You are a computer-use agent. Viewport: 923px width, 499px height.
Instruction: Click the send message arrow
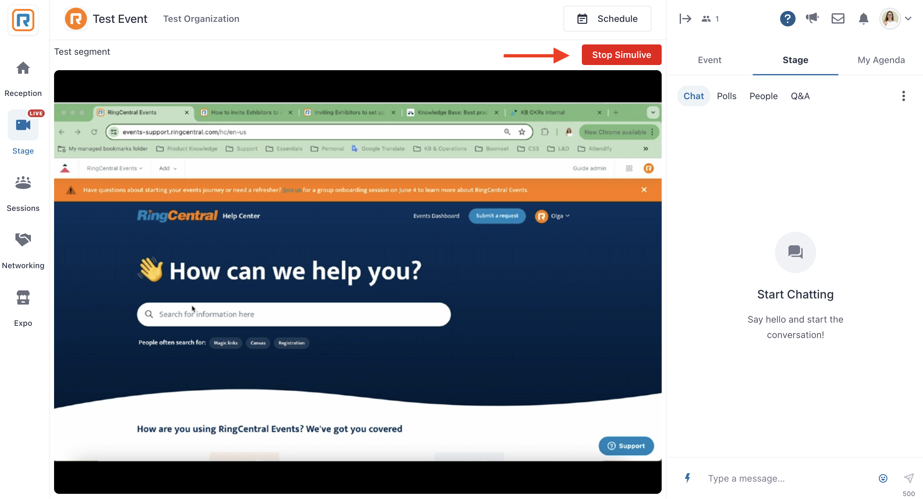point(908,478)
